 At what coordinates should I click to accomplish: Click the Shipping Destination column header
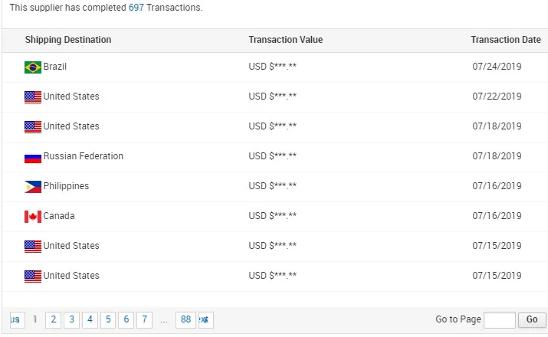[68, 40]
